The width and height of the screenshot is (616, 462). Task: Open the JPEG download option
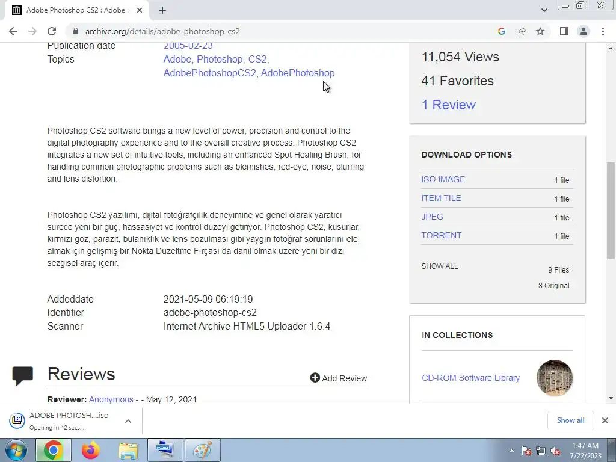point(432,217)
